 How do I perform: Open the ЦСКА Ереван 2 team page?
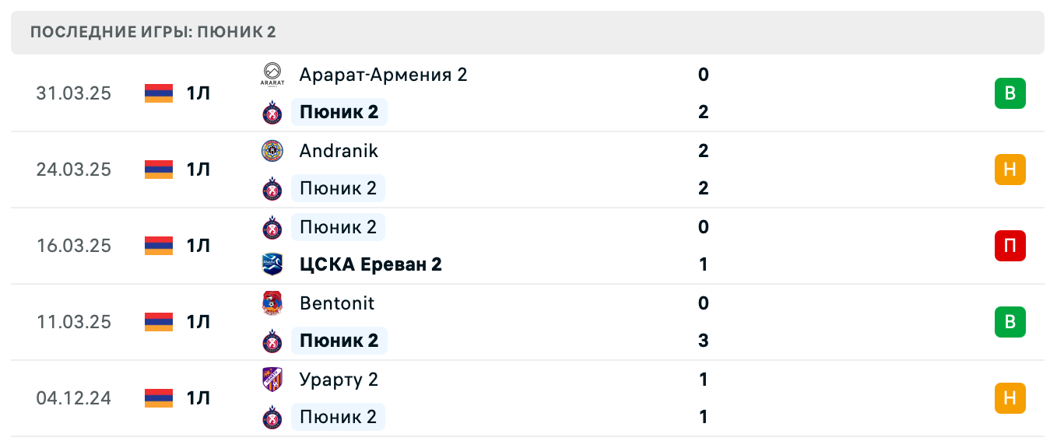(370, 264)
